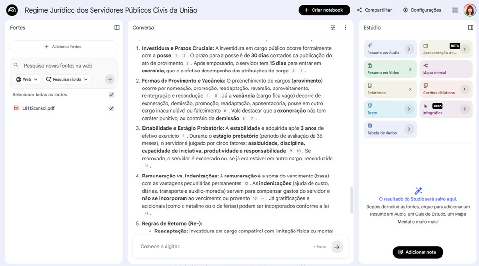Click the 'Conversa' panel heading
The width and height of the screenshot is (479, 266).
click(x=143, y=27)
